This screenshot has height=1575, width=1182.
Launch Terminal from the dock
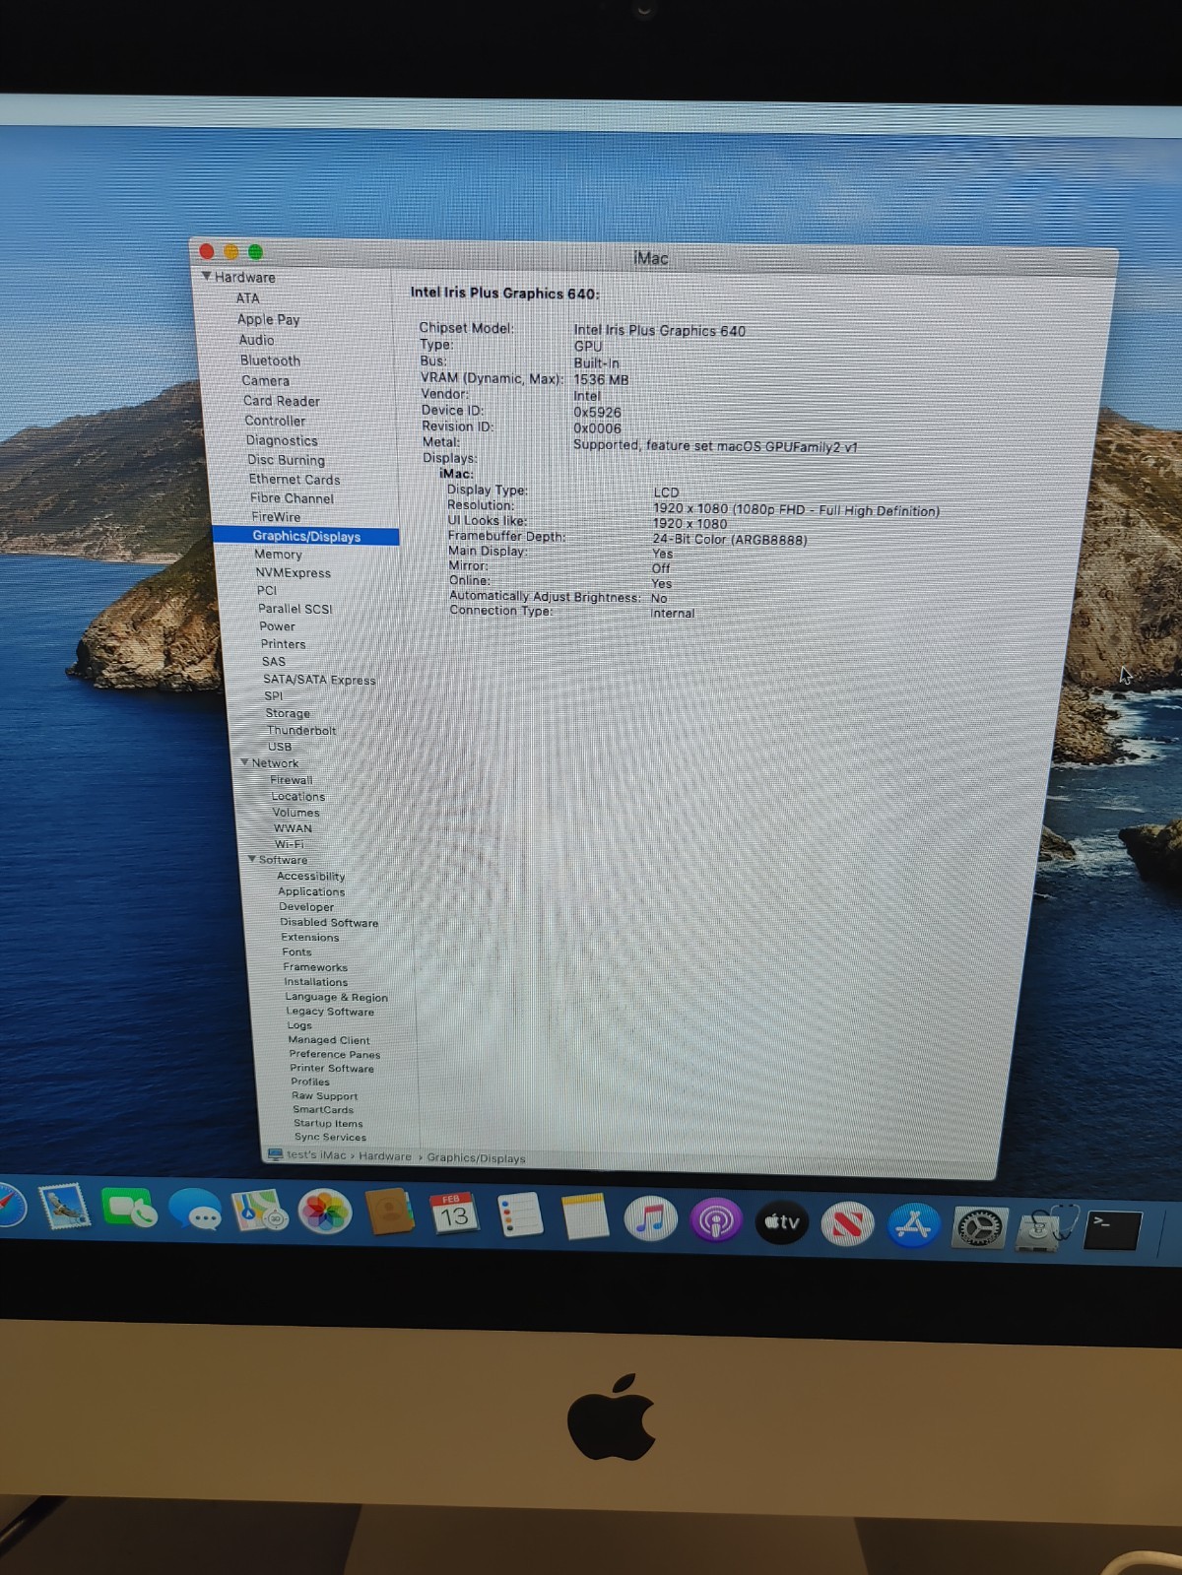[x=1112, y=1229]
